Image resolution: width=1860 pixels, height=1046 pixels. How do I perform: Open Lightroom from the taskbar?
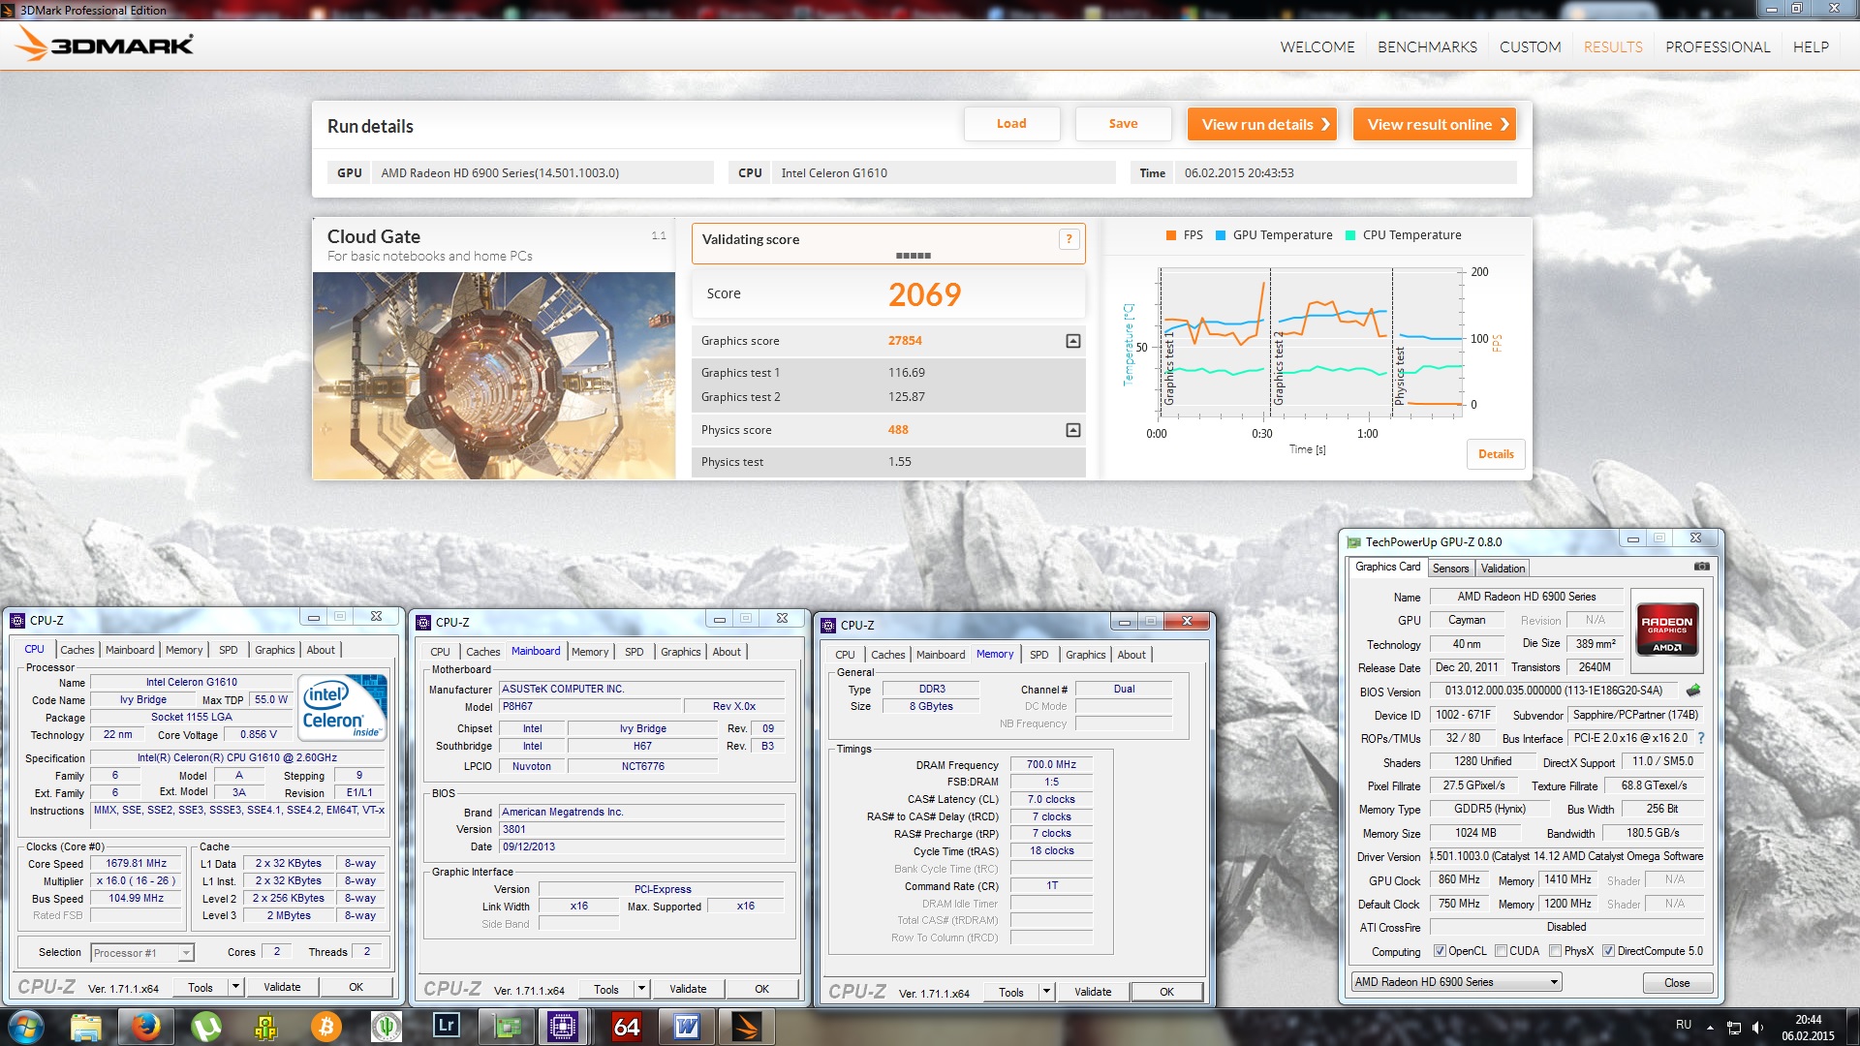(x=447, y=1027)
